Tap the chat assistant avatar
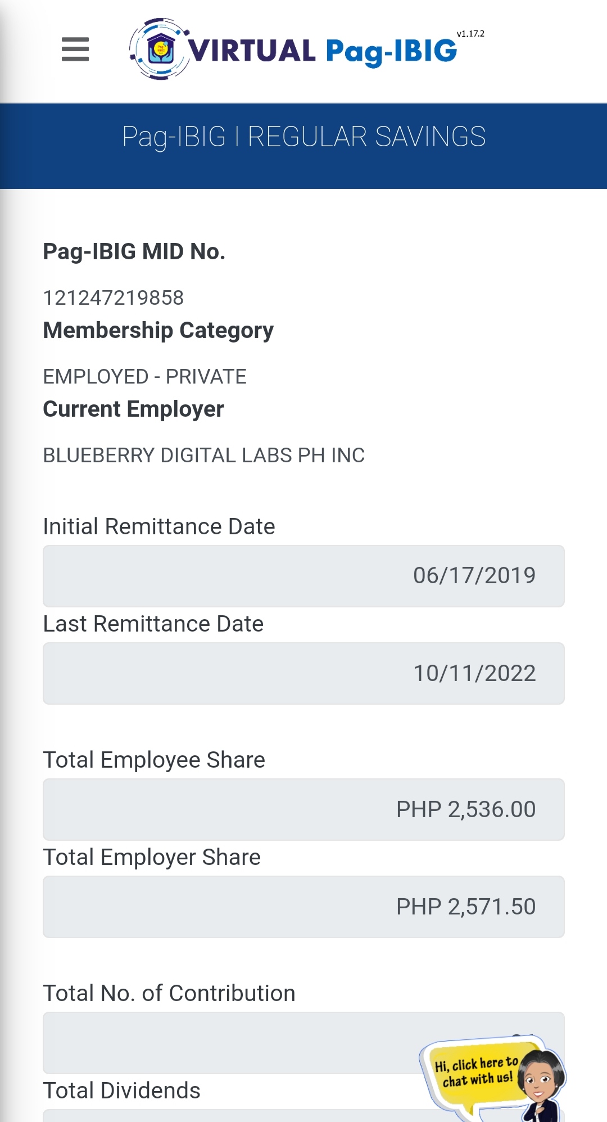 point(541,1080)
